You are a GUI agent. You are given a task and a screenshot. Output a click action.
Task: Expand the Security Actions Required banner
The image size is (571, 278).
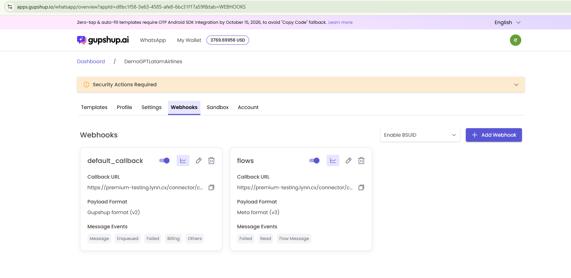tap(516, 85)
